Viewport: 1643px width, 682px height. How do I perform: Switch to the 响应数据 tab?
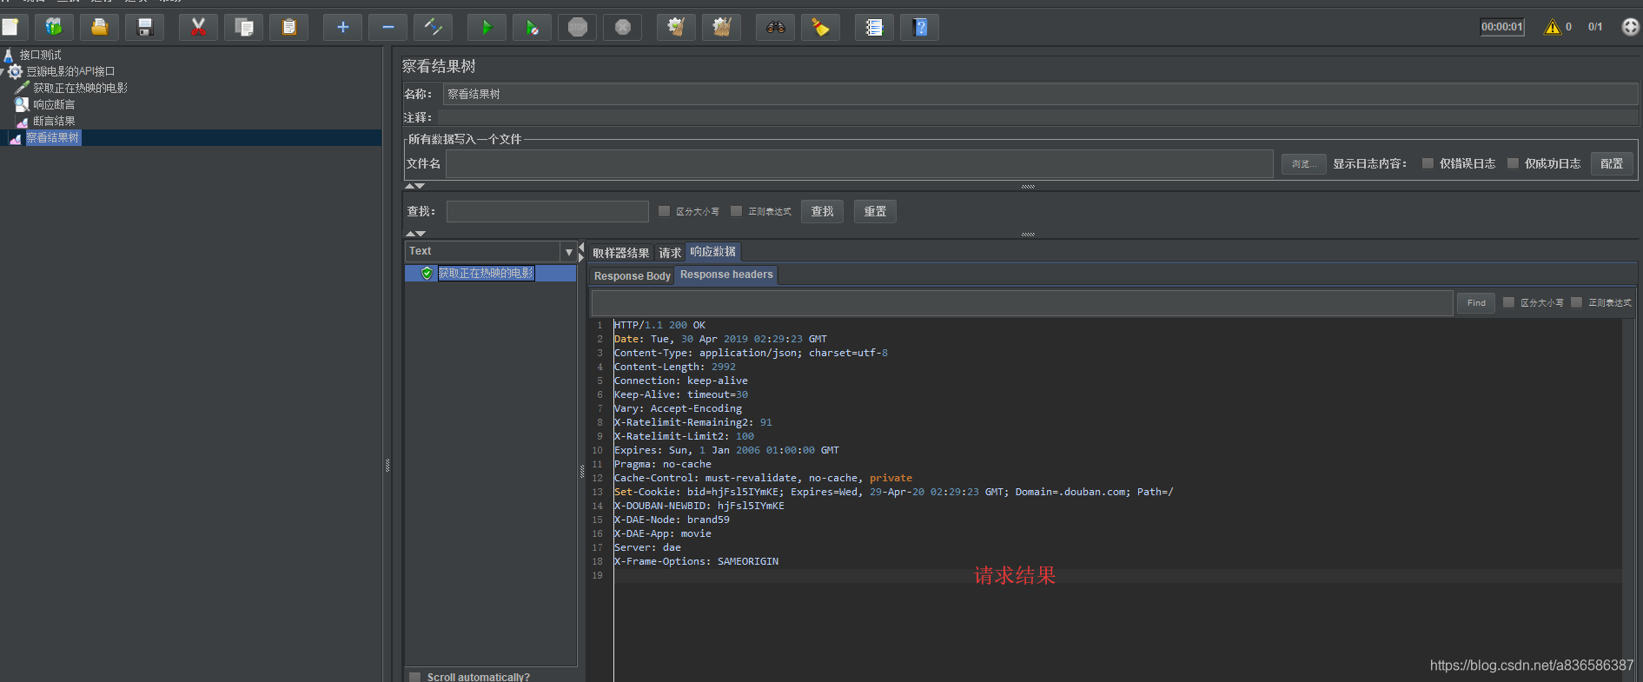[712, 252]
